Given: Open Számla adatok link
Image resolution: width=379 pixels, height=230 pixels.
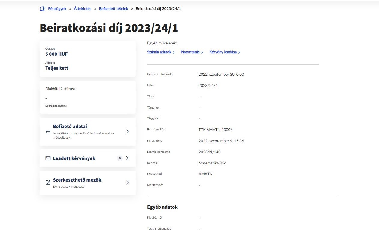Looking at the screenshot, I should click(x=161, y=52).
